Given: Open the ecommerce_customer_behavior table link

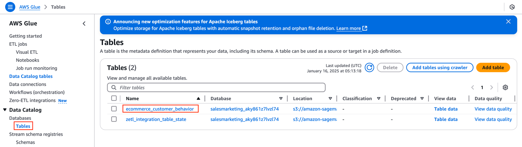Looking at the screenshot, I should pyautogui.click(x=160, y=109).
